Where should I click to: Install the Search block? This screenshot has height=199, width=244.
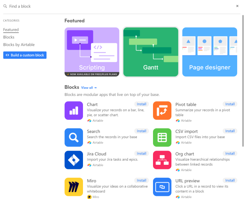(x=142, y=131)
